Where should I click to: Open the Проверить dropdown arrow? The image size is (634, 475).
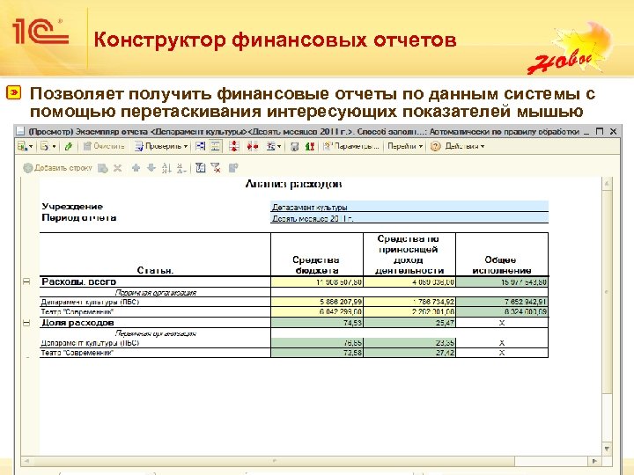pyautogui.click(x=186, y=147)
